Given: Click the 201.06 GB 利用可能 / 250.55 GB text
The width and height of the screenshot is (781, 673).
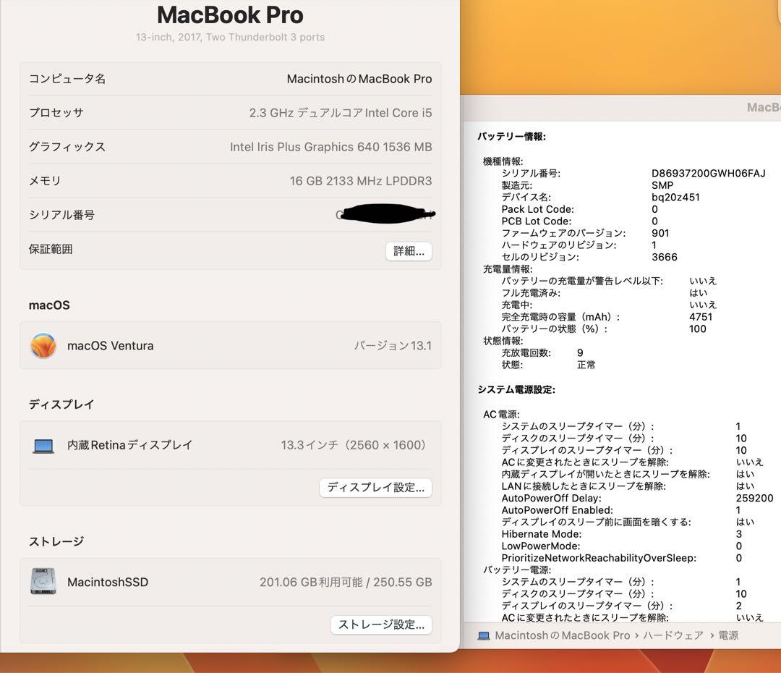Looking at the screenshot, I should (x=346, y=582).
